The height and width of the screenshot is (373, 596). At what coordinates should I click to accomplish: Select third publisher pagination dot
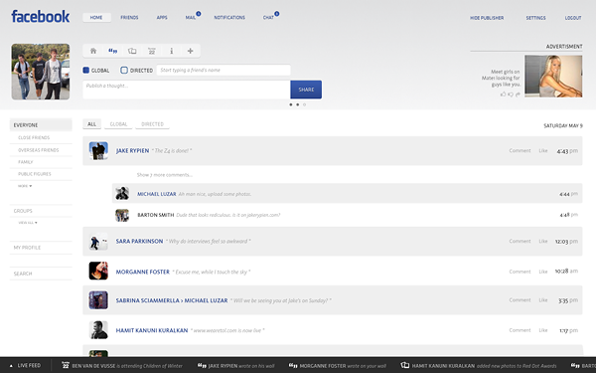[x=304, y=104]
